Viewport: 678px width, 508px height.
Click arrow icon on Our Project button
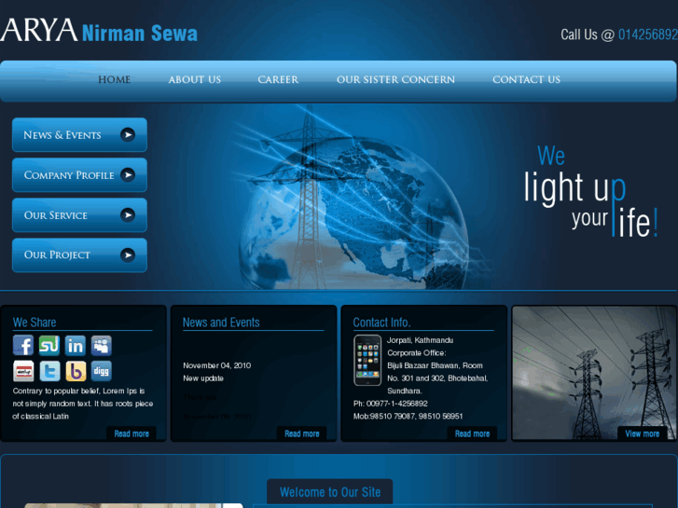[128, 255]
